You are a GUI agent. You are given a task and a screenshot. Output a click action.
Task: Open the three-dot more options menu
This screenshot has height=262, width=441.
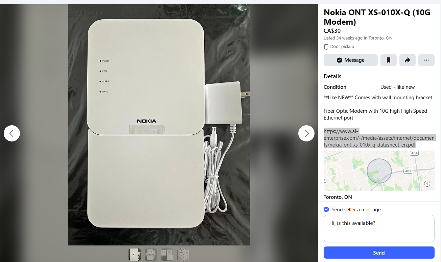(x=426, y=60)
